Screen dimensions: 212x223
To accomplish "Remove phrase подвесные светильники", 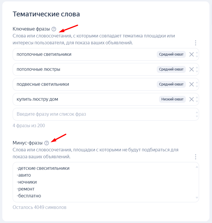I will (191, 84).
